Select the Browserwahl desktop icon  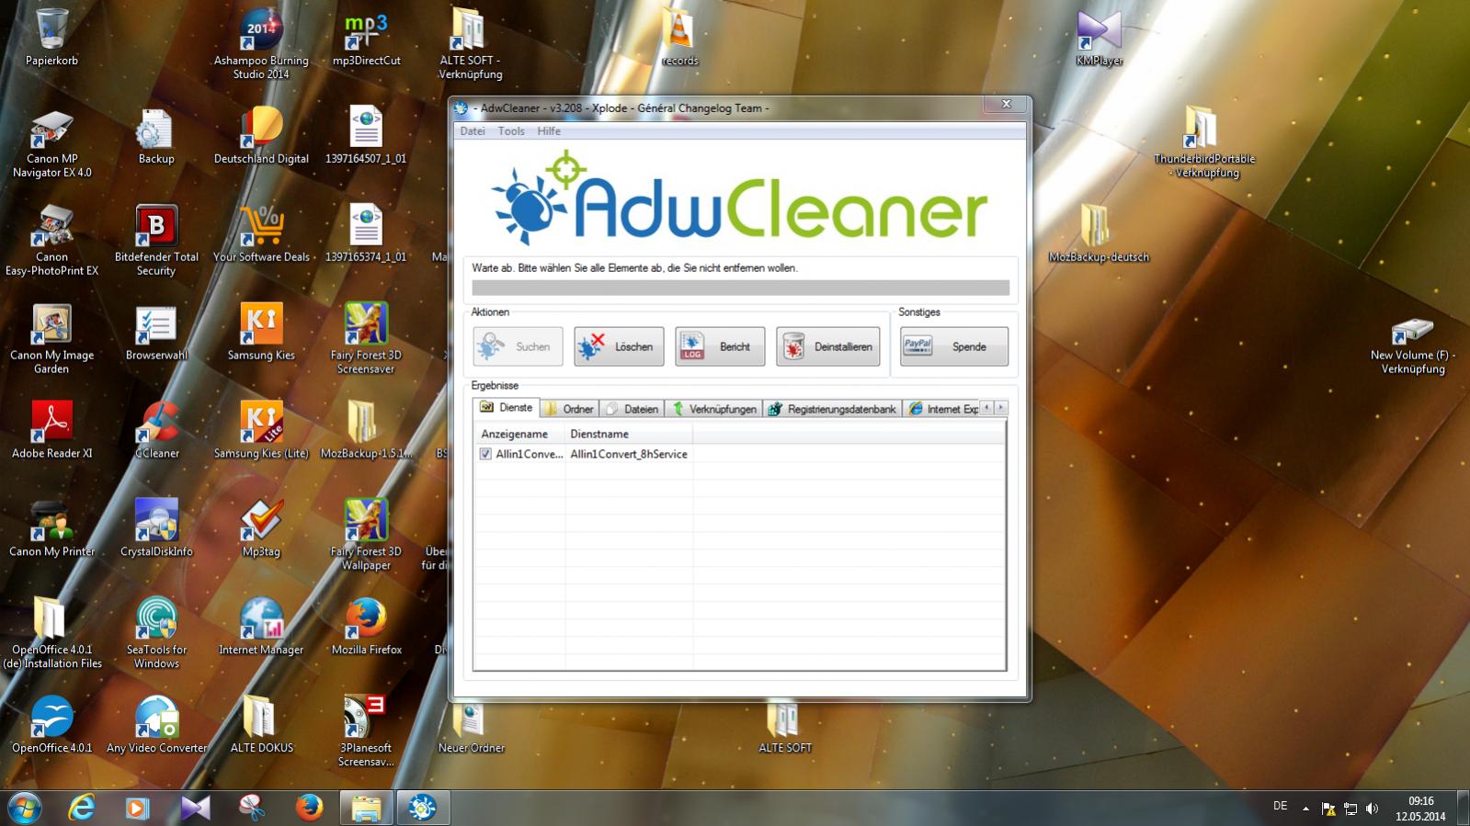pyautogui.click(x=156, y=333)
